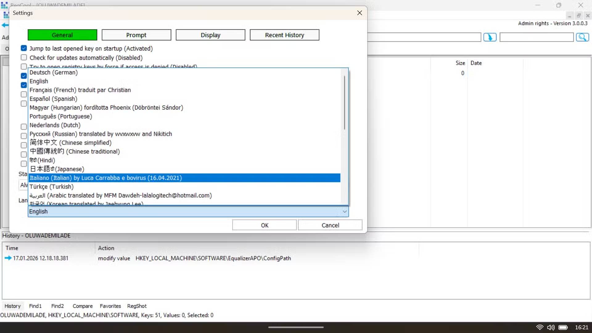Image resolution: width=592 pixels, height=333 pixels.
Task: Disable Jump to last opened key on startup
Action: tap(23, 48)
